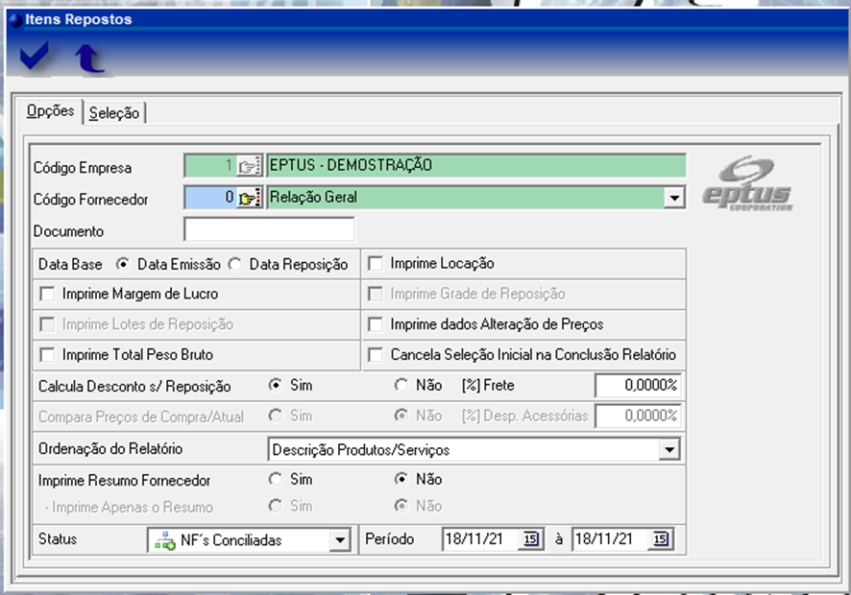Click the return arrow toolbar icon
This screenshot has height=595, width=851.
coord(89,59)
